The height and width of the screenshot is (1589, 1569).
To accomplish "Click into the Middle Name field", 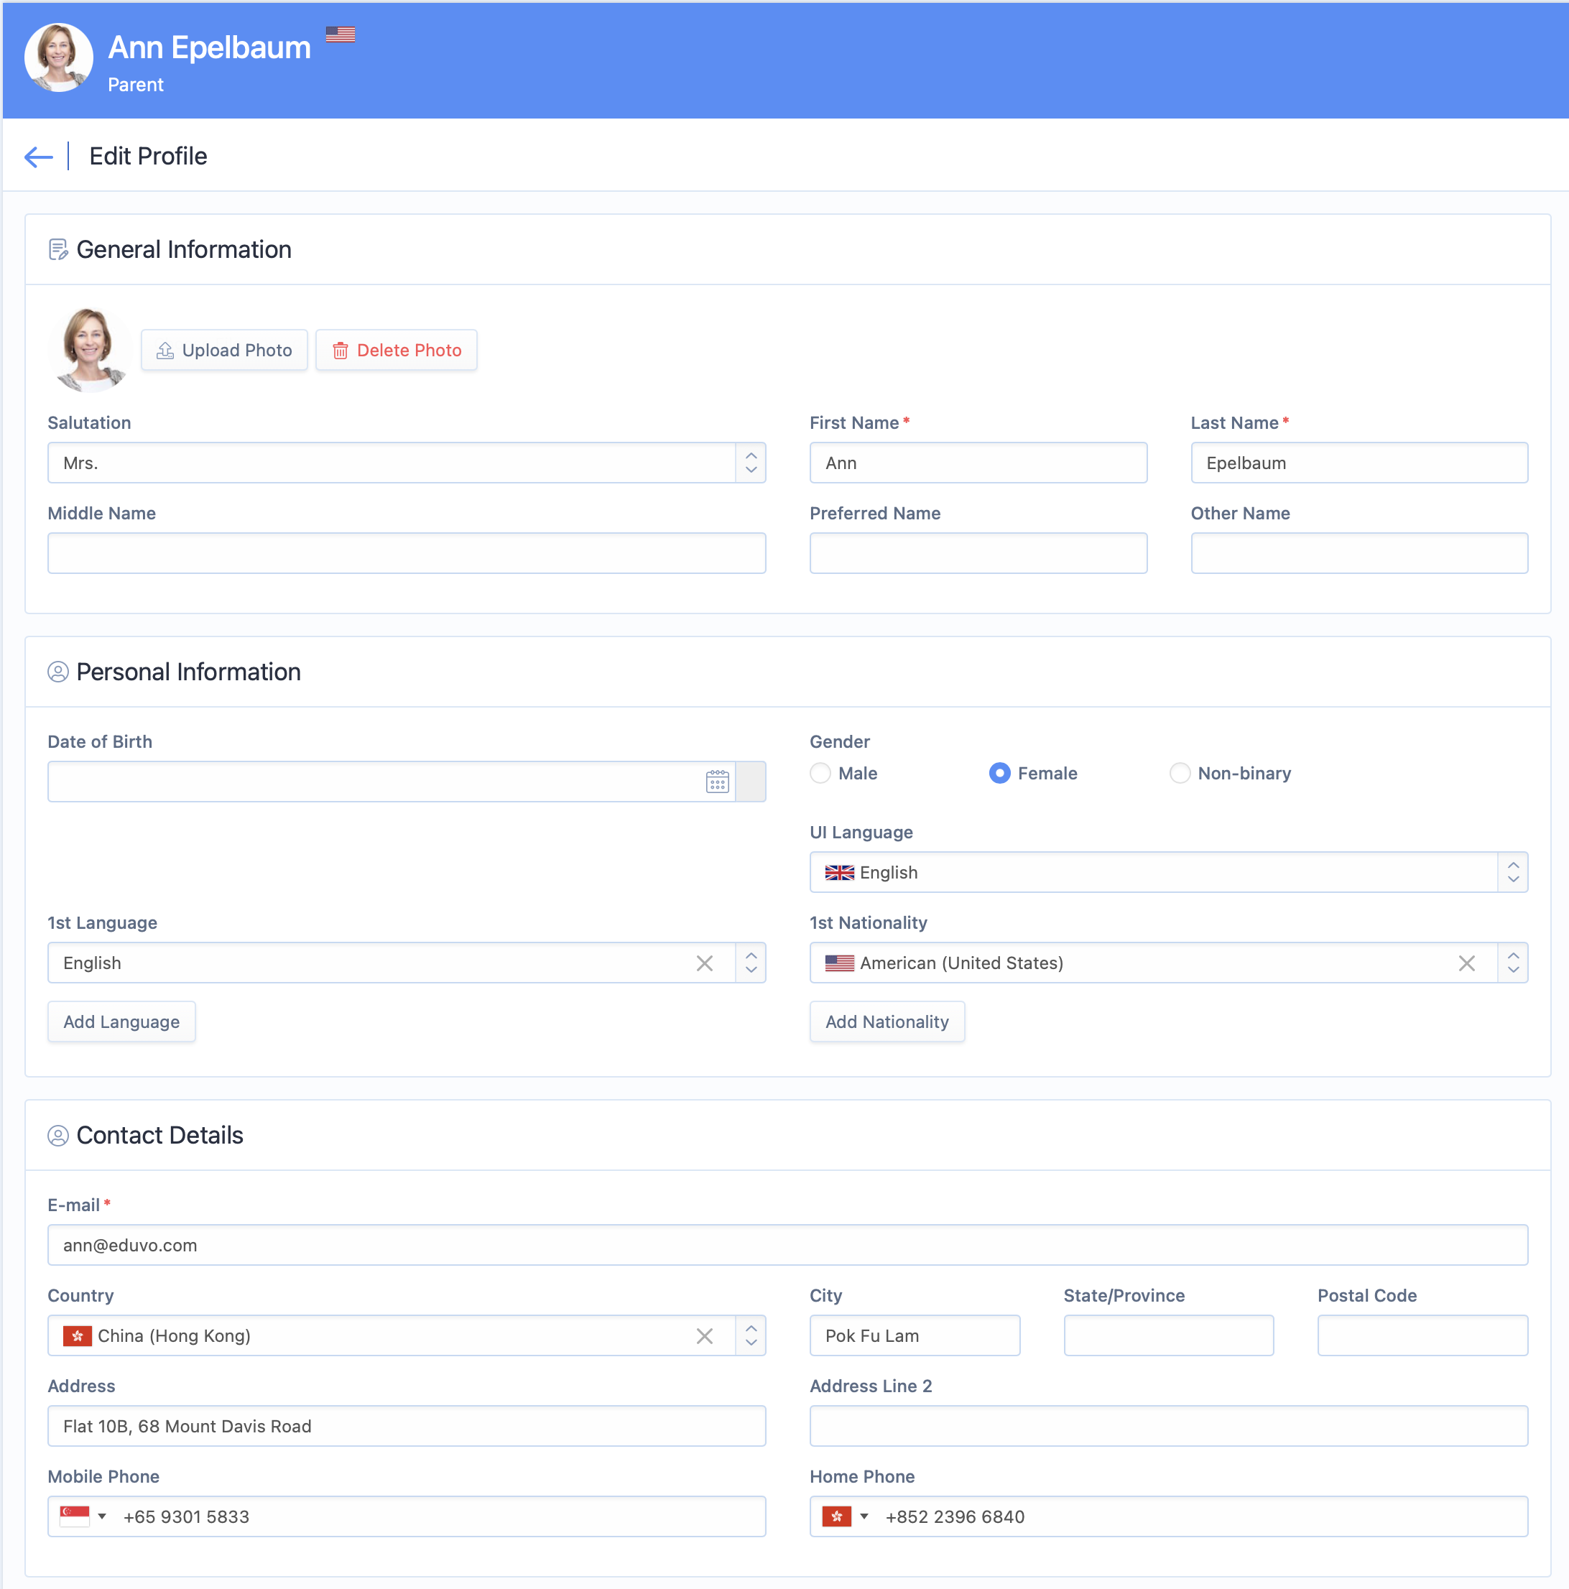I will coord(406,554).
